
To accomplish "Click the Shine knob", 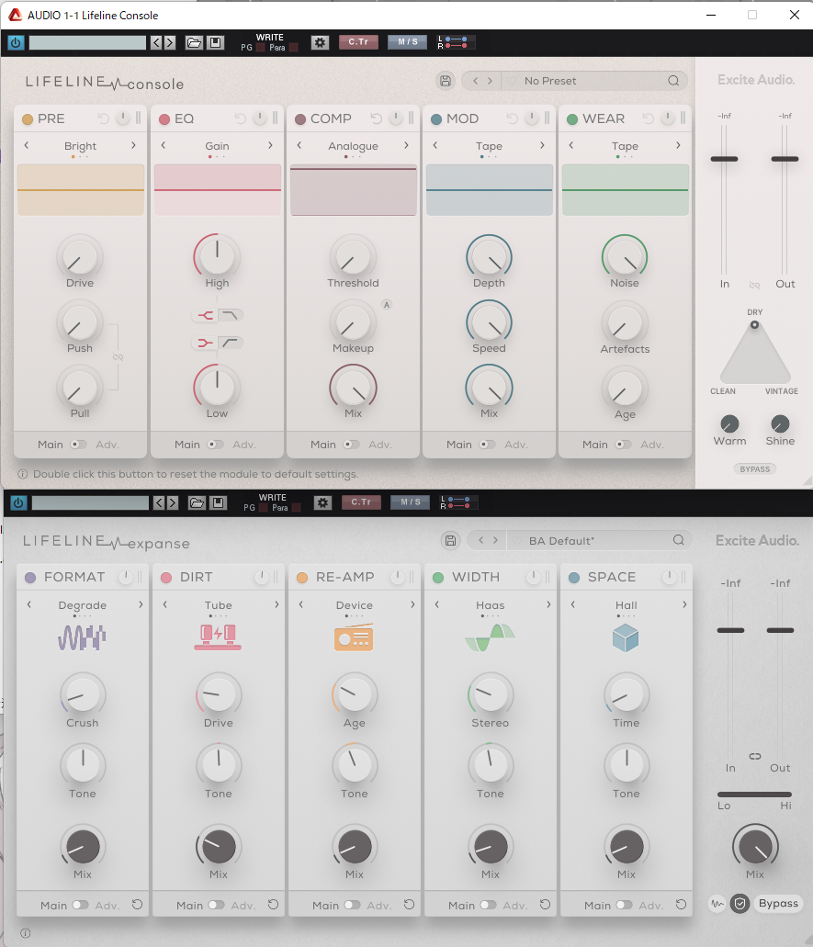I will point(780,424).
